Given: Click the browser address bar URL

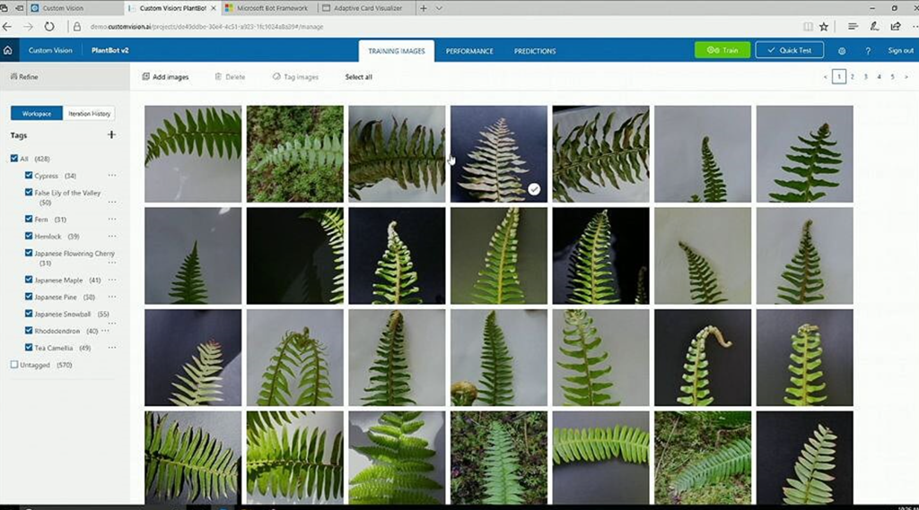Looking at the screenshot, I should 206,26.
